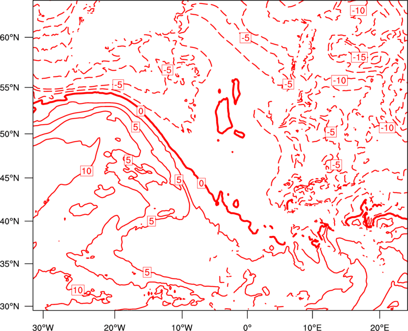Screen dimensions: 408x331
Task: Pick the 40°N latitude axis label
Action: 10,222
